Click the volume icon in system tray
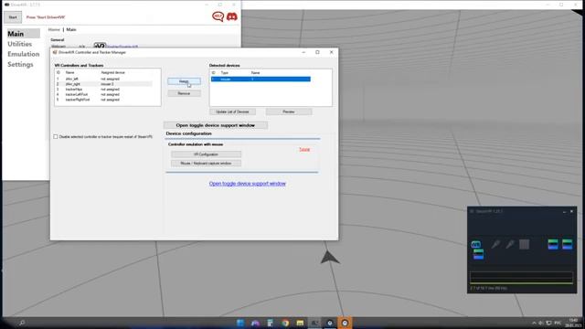This screenshot has height=329, width=585. pos(541,323)
